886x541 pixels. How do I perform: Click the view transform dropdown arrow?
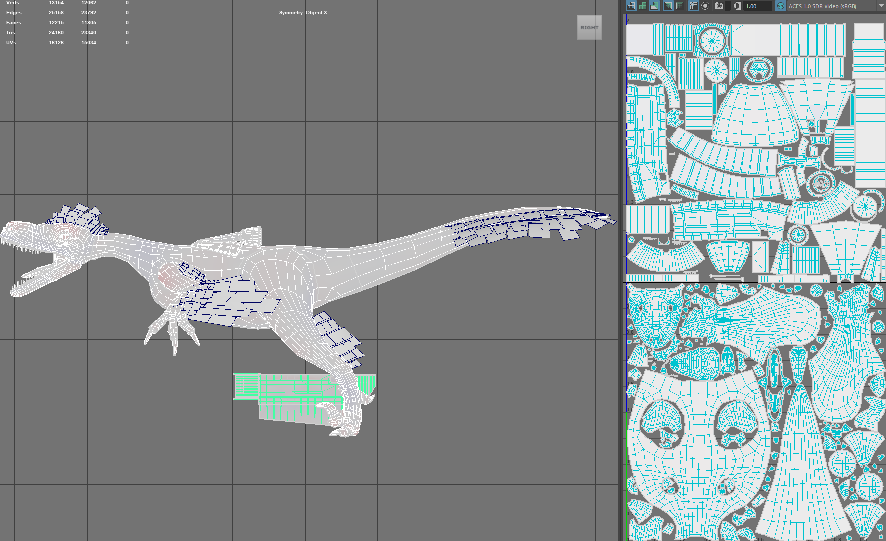click(882, 6)
